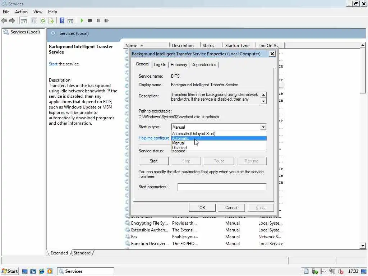
Task: Click the Stop Service toolbar icon
Action: click(x=89, y=20)
